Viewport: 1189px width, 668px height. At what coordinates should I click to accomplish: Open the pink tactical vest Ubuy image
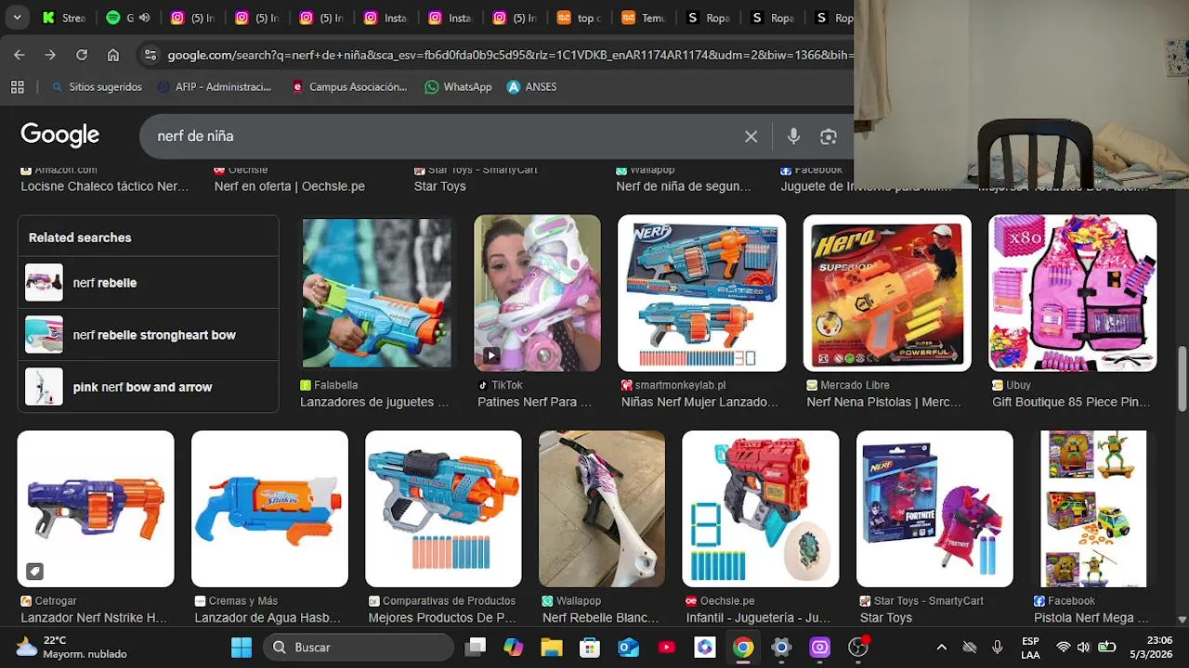pos(1073,293)
